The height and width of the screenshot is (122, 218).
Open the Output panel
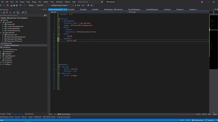click(30, 117)
